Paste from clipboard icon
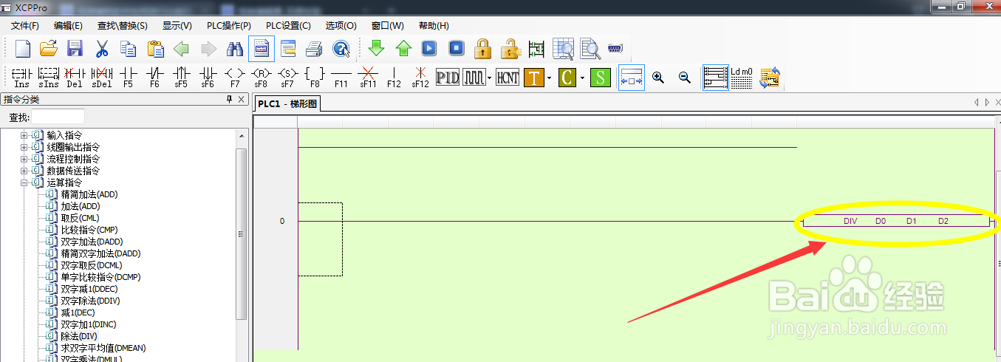The width and height of the screenshot is (1001, 362). [x=155, y=49]
